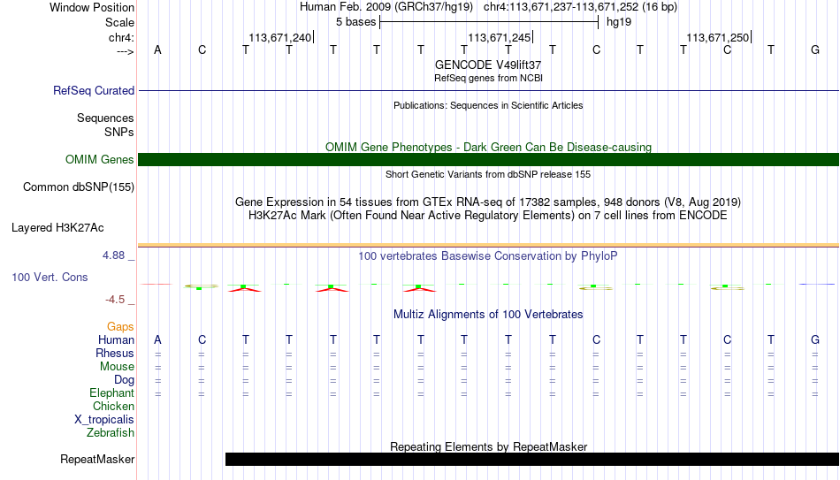Click the dark green OMIM Genes bar
This screenshot has height=480, width=840.
click(489, 160)
